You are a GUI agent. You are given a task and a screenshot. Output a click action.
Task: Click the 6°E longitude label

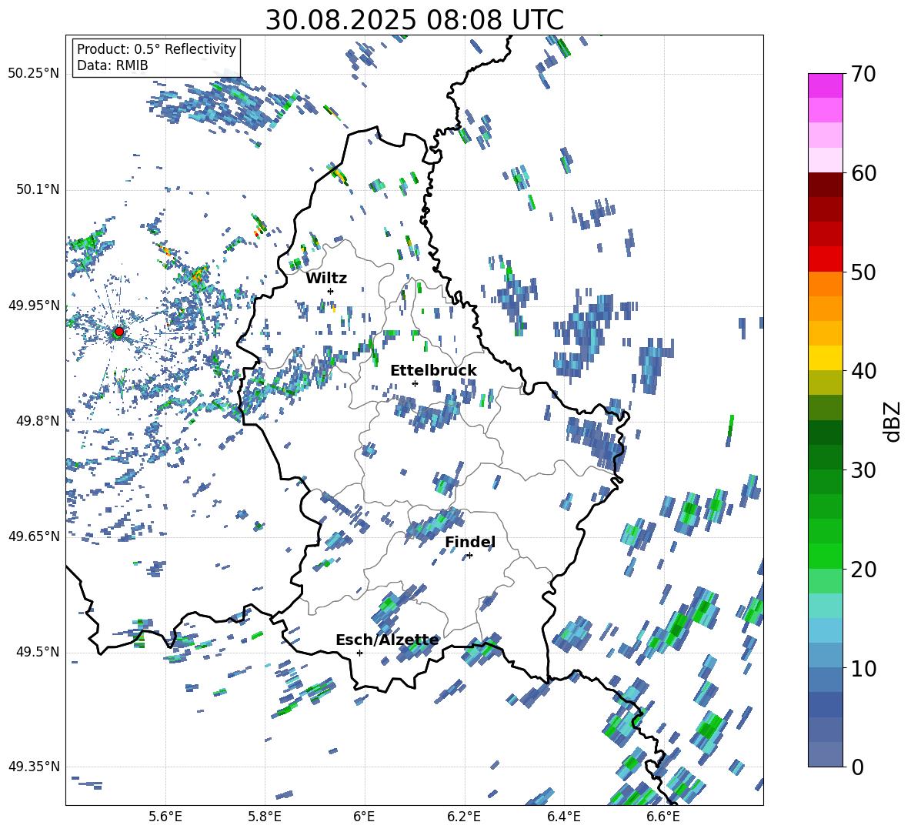[364, 817]
